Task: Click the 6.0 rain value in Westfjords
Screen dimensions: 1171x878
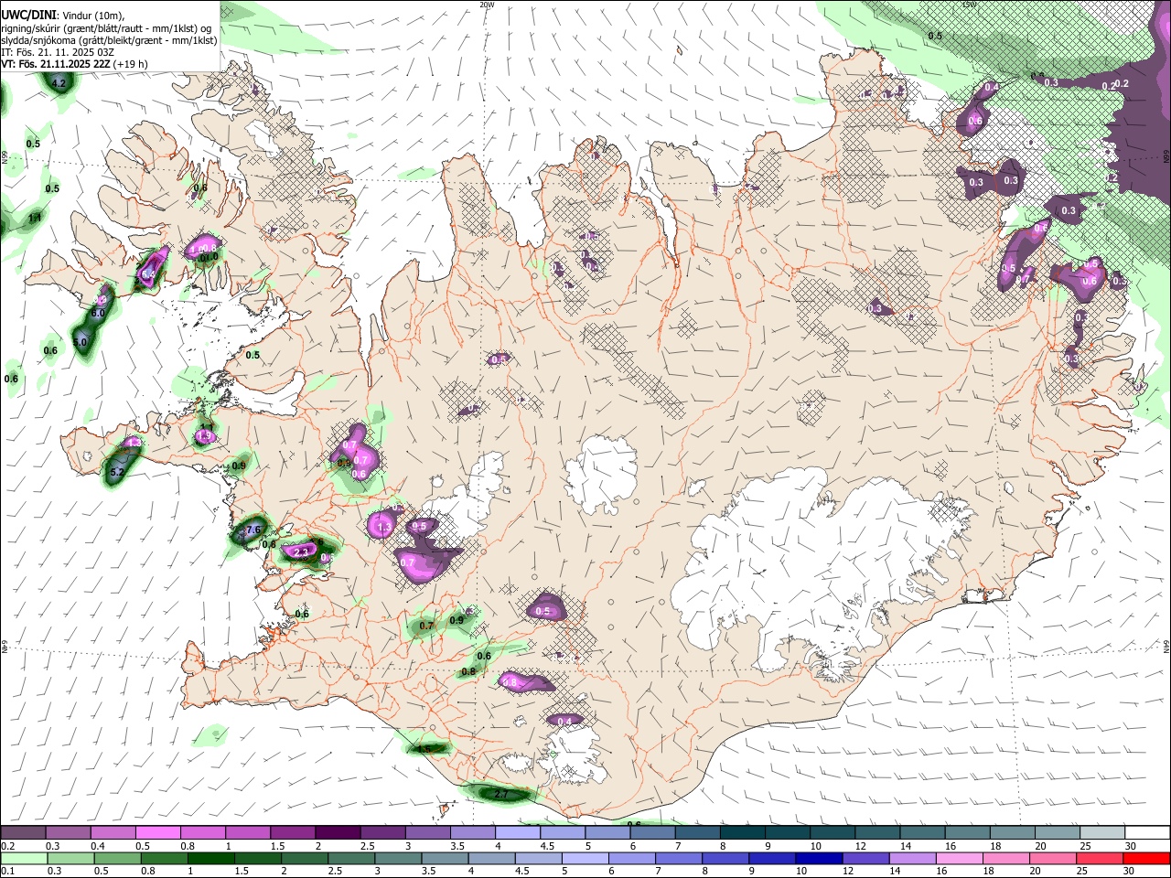Action: click(x=99, y=313)
